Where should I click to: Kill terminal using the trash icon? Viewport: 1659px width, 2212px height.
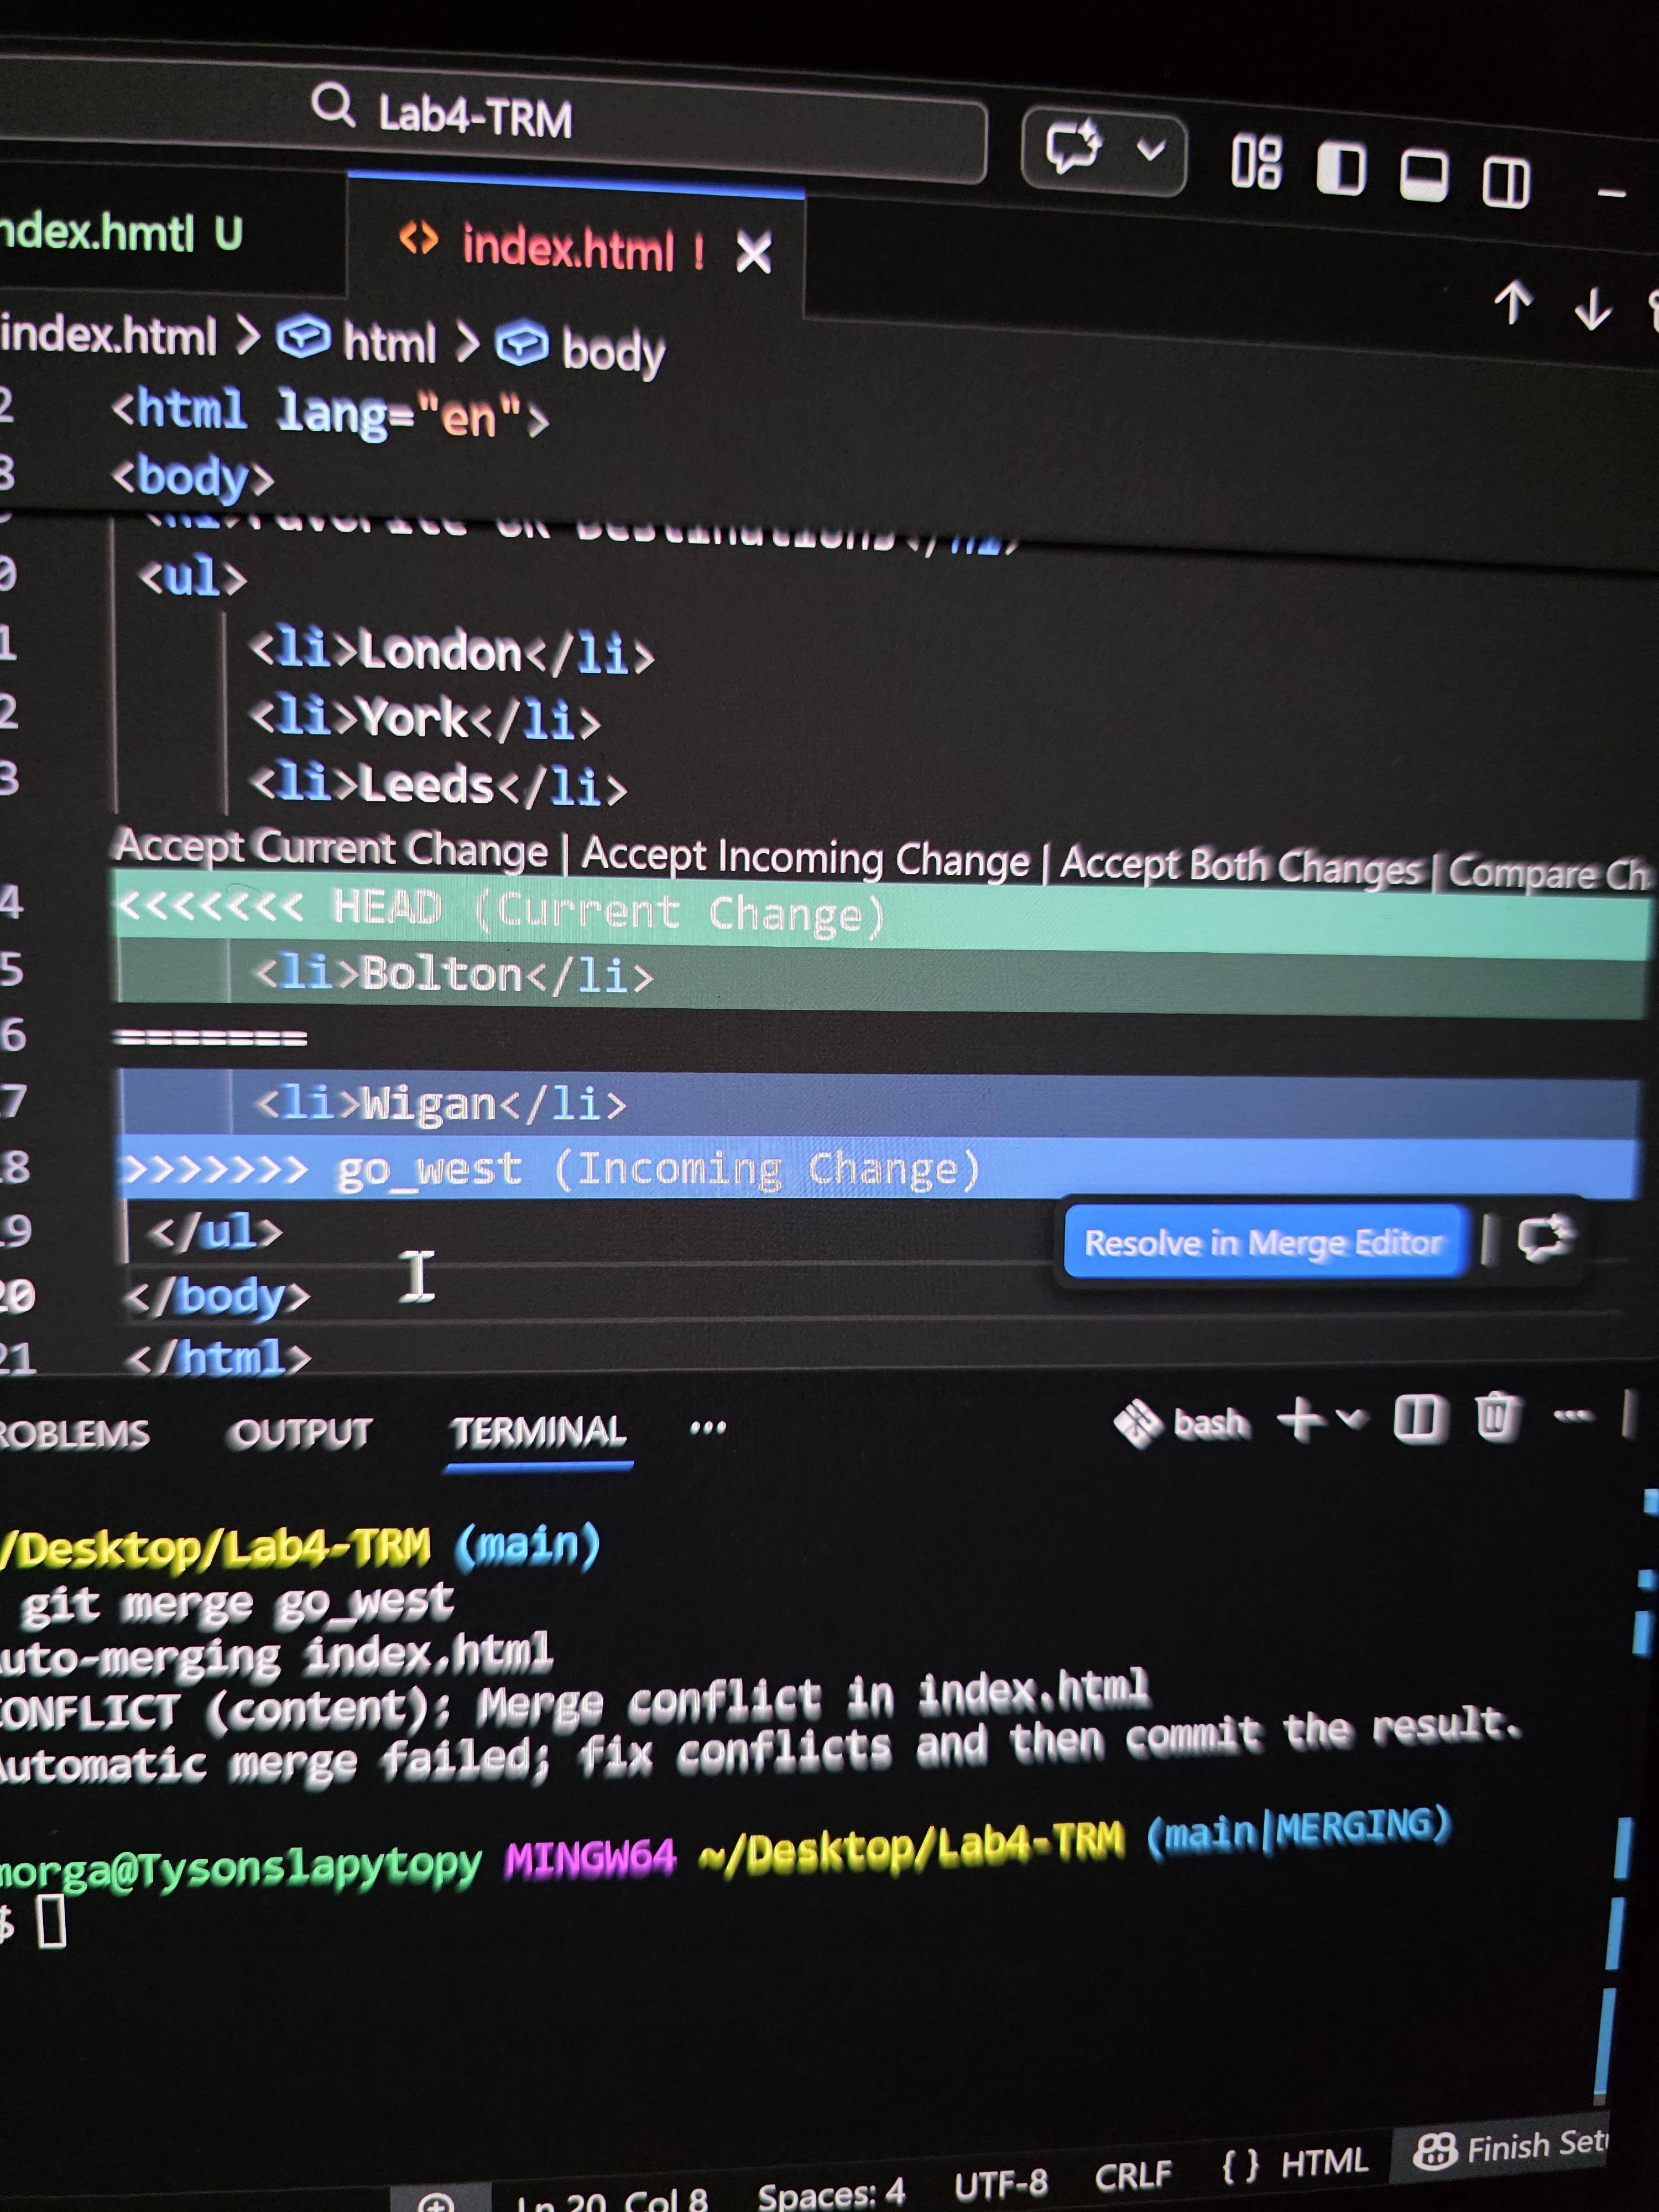coord(1497,1416)
